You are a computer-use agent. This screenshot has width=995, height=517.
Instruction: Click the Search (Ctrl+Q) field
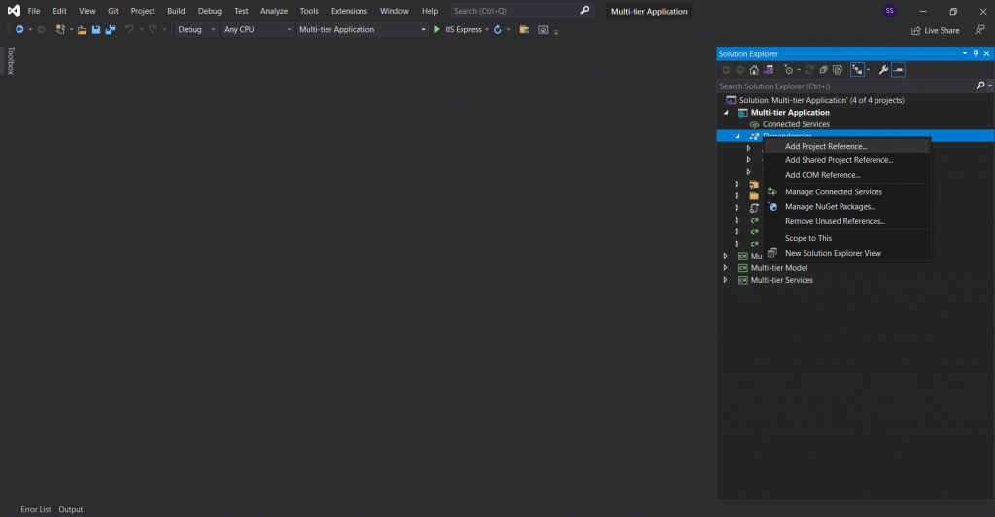pyautogui.click(x=522, y=11)
